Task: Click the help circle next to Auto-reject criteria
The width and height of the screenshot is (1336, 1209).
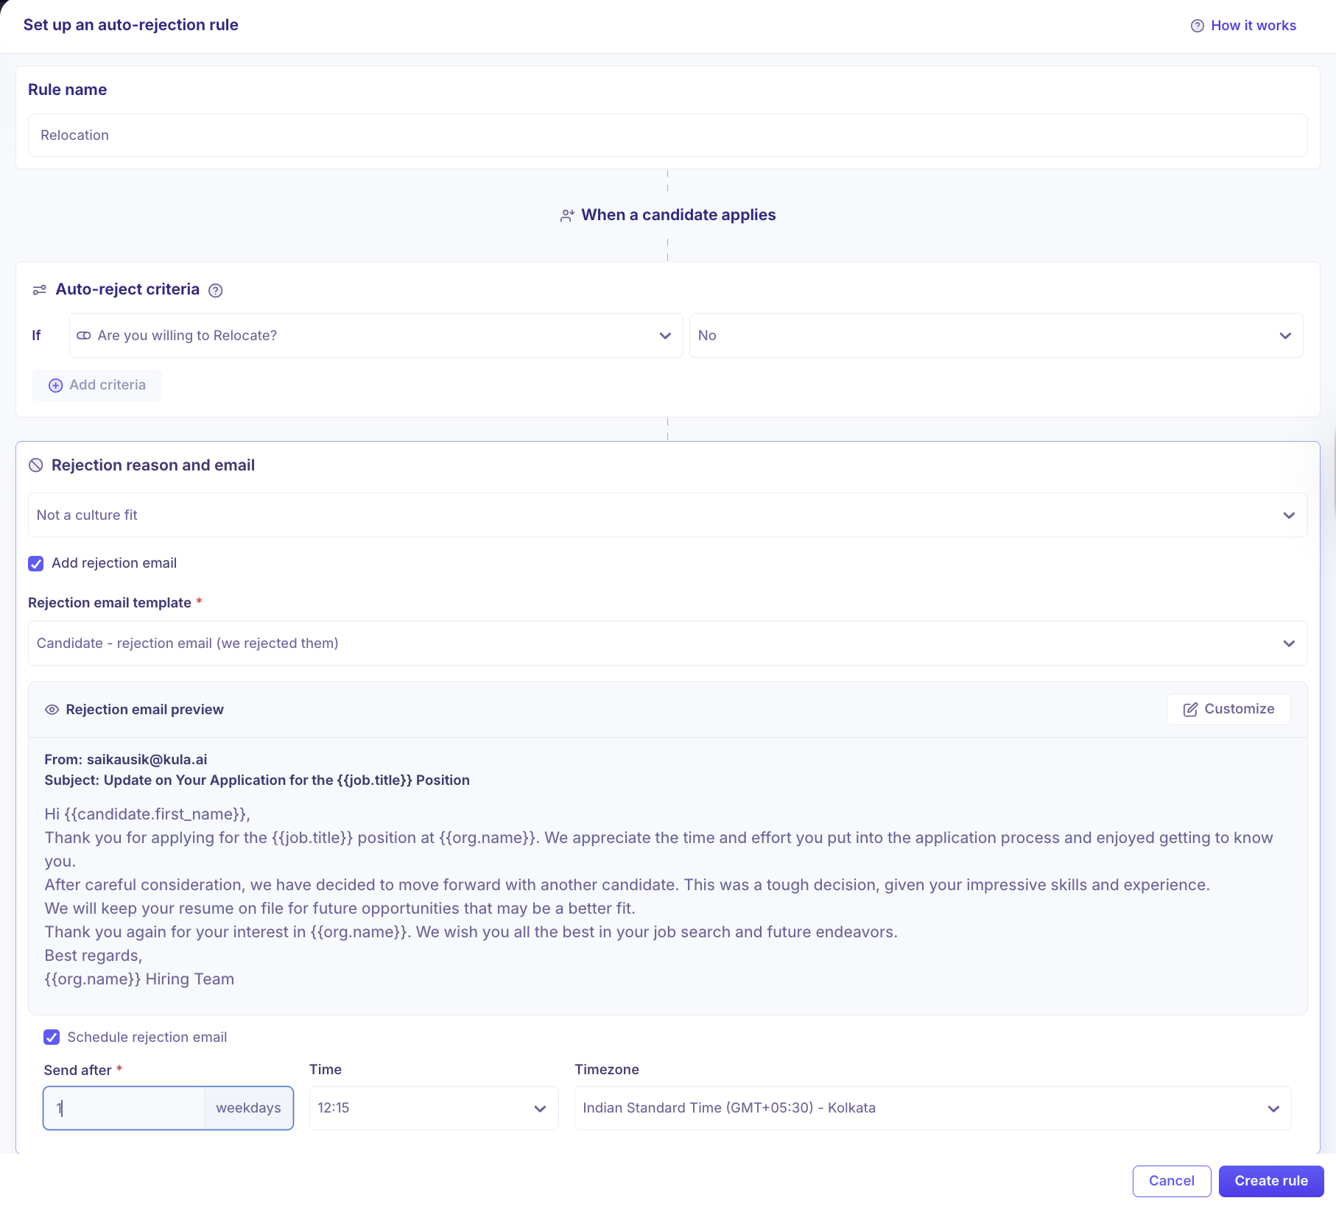Action: pyautogui.click(x=216, y=290)
